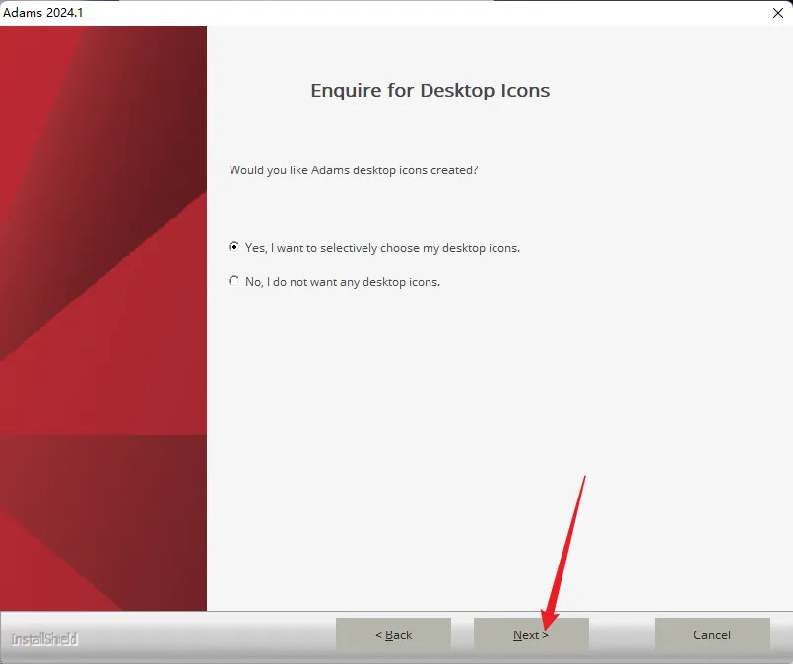Go back with the Back button

pos(393,634)
